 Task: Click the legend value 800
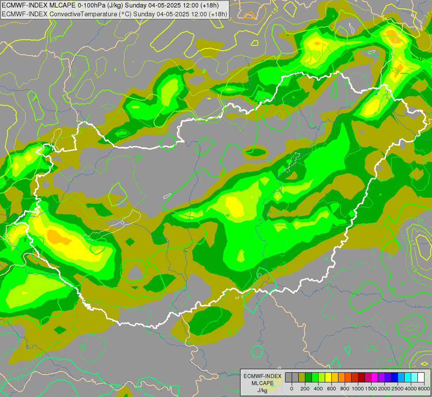(345, 389)
